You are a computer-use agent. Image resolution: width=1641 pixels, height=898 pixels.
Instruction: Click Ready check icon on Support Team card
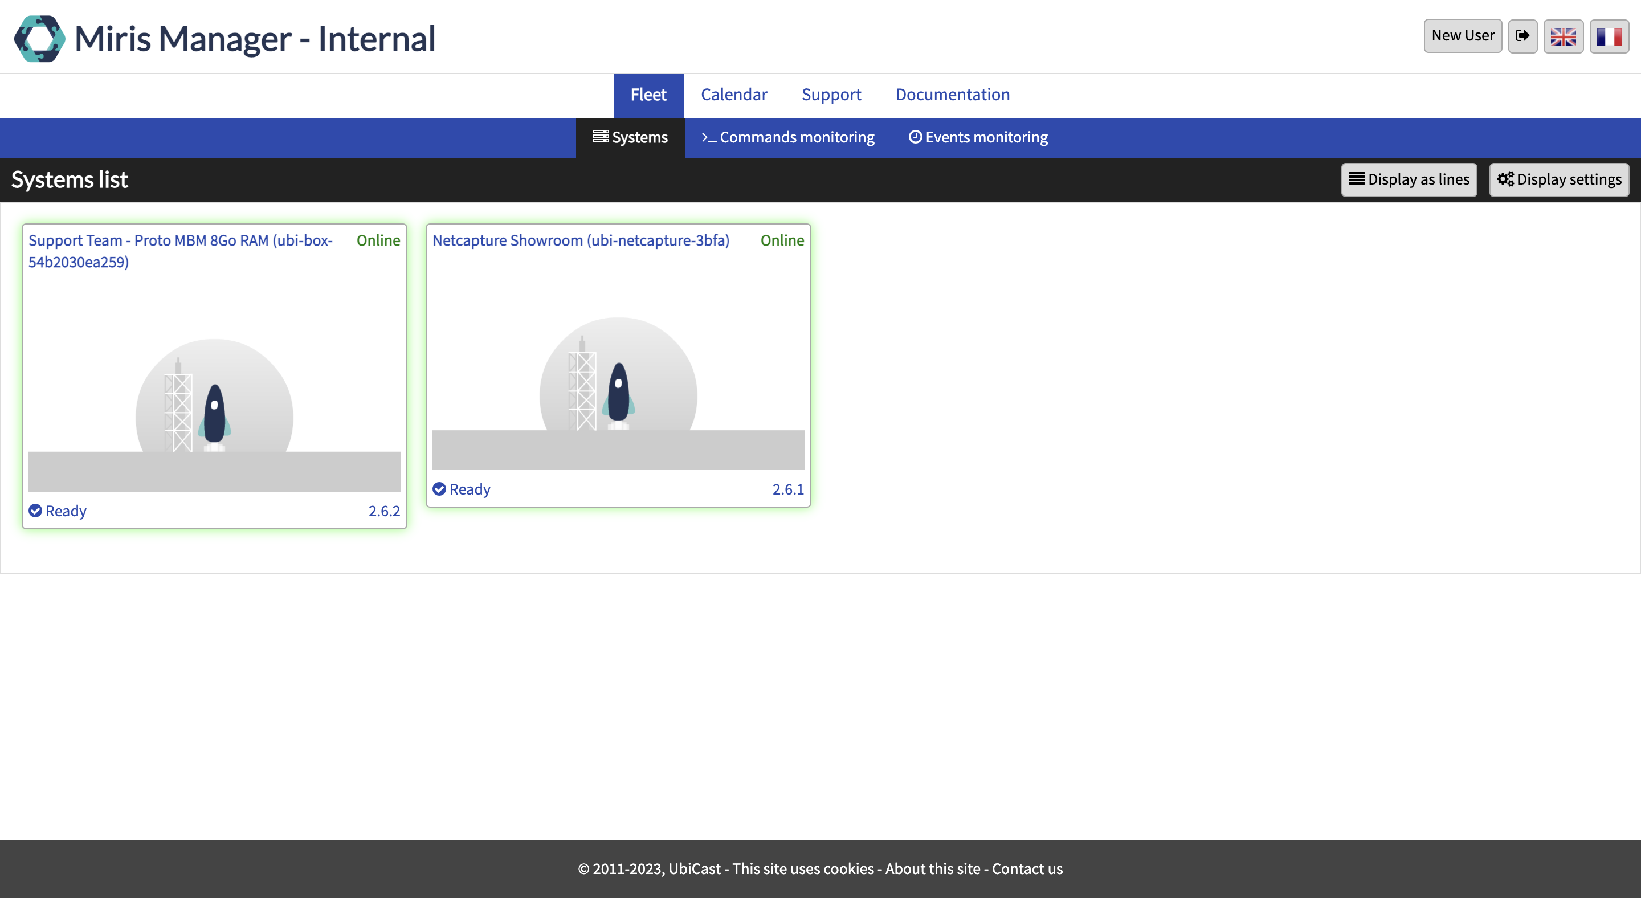coord(36,511)
